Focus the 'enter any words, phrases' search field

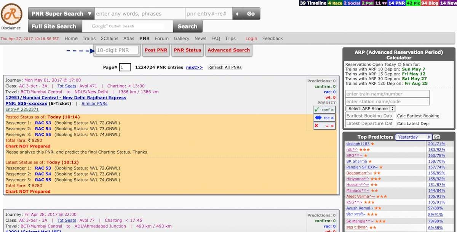[140, 14]
